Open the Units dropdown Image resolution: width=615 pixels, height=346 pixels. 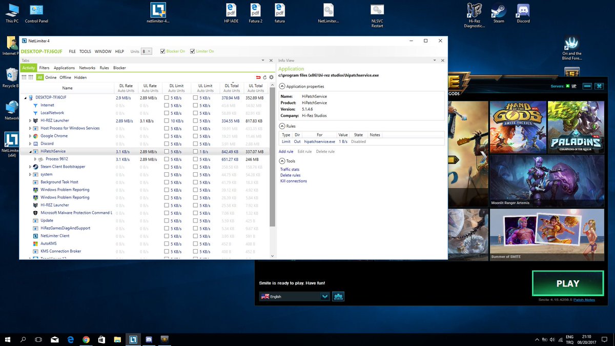point(147,51)
